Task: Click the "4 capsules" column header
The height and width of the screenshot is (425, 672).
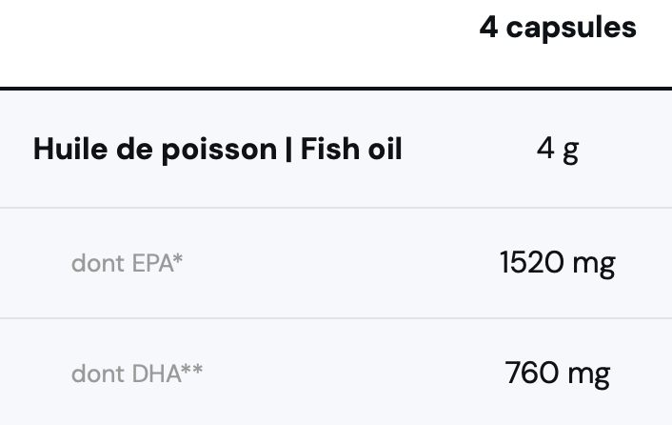Action: coord(558,29)
